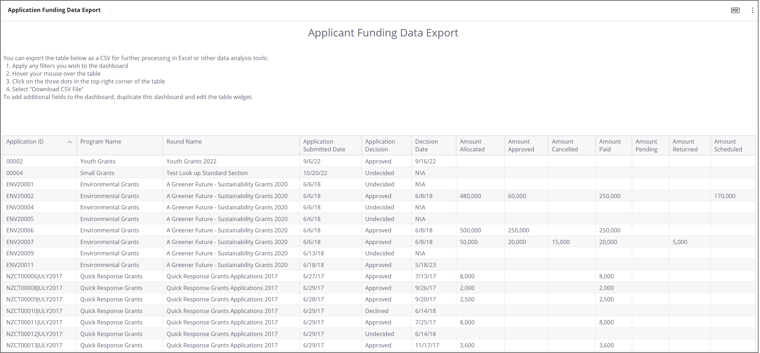Image resolution: width=760 pixels, height=353 pixels.
Task: Click the Amount Returned column header
Action: pyautogui.click(x=685, y=145)
